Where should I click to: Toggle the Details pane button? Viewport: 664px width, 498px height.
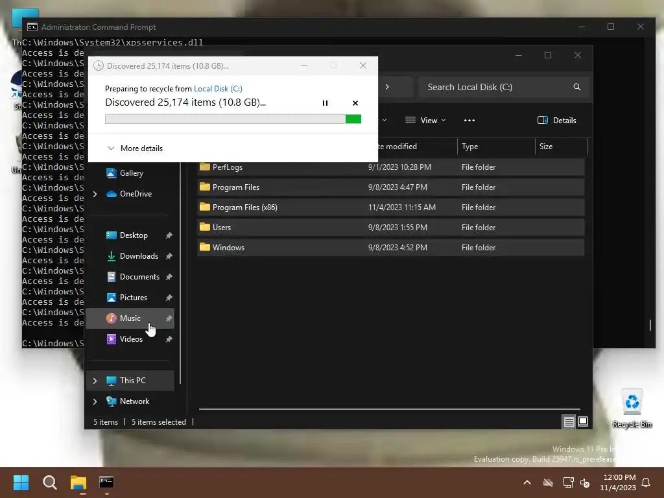coord(556,120)
